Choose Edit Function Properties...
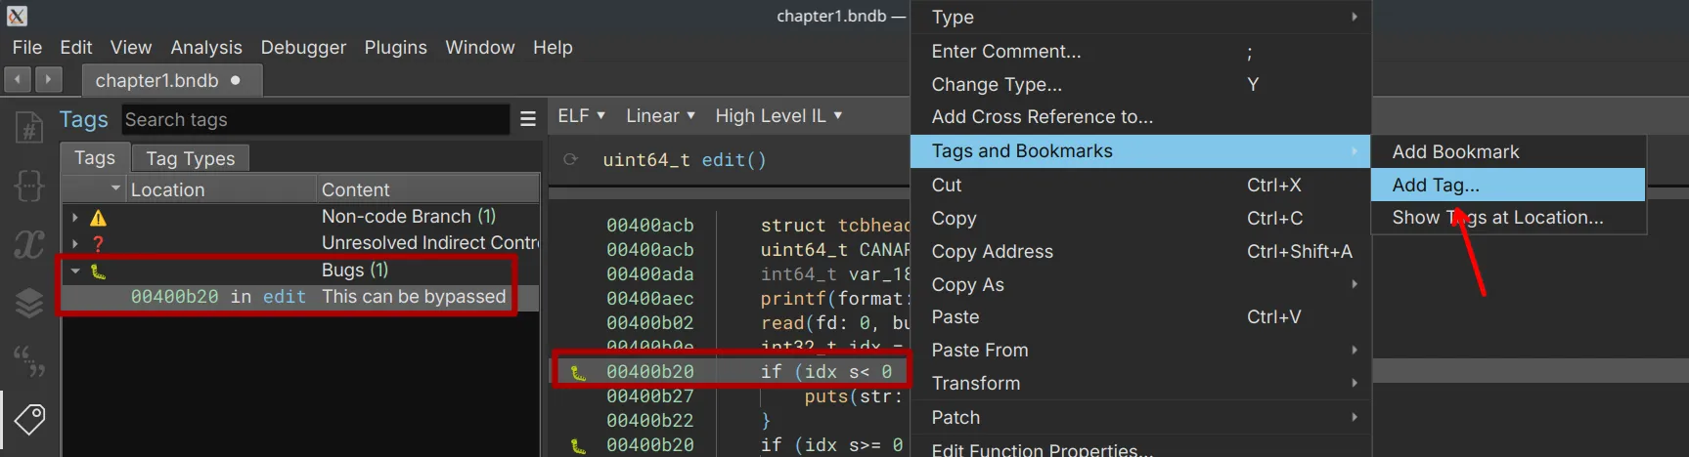 click(1140, 447)
